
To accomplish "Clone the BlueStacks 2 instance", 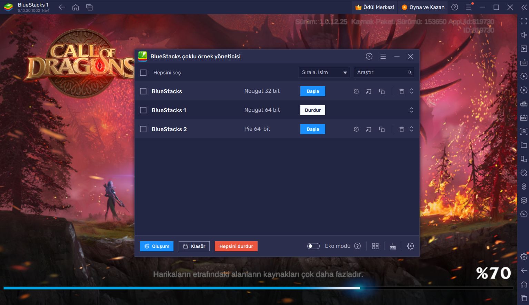I will point(382,129).
